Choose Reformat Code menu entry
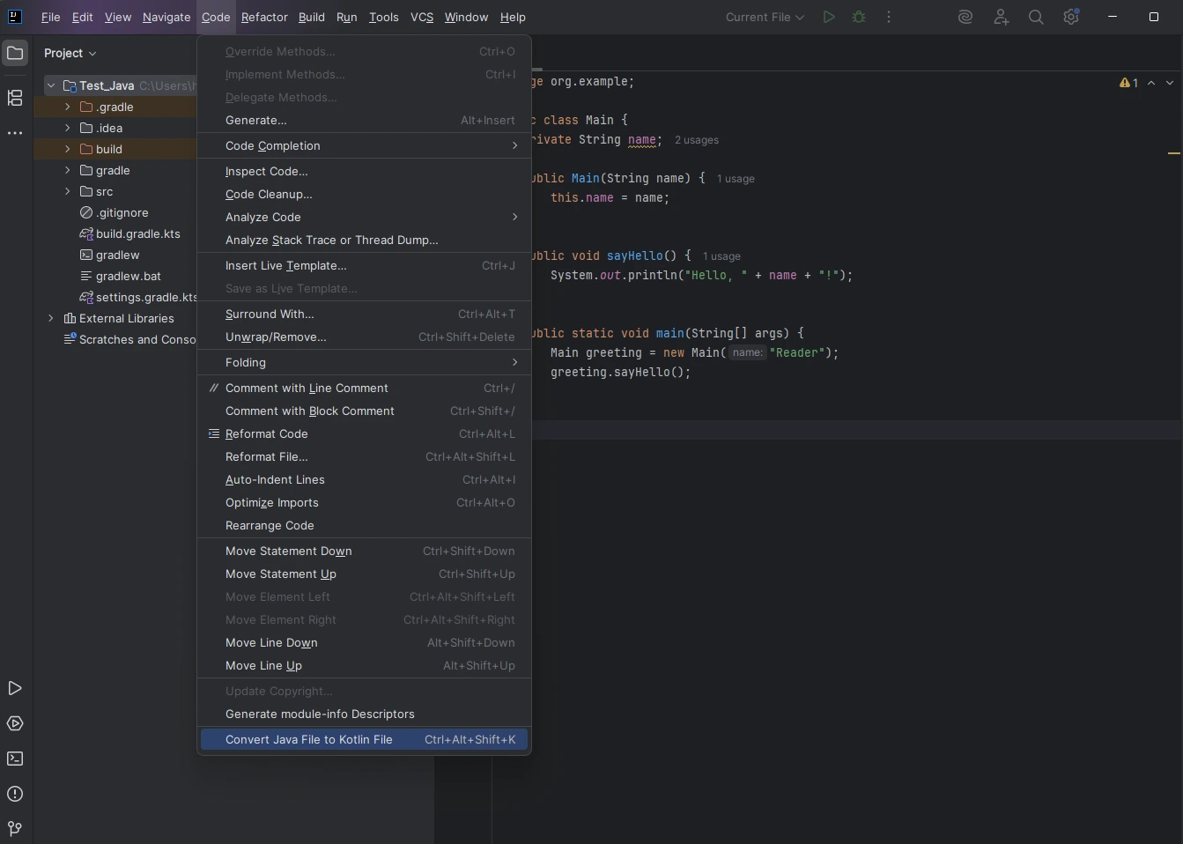This screenshot has width=1183, height=844. [x=364, y=433]
